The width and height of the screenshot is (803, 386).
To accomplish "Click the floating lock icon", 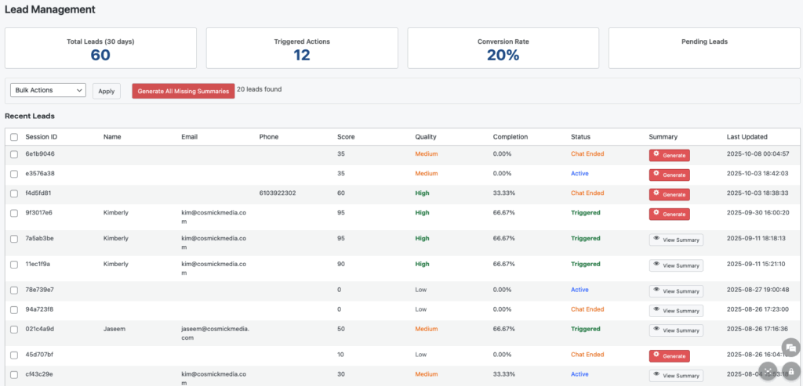I will pyautogui.click(x=791, y=371).
